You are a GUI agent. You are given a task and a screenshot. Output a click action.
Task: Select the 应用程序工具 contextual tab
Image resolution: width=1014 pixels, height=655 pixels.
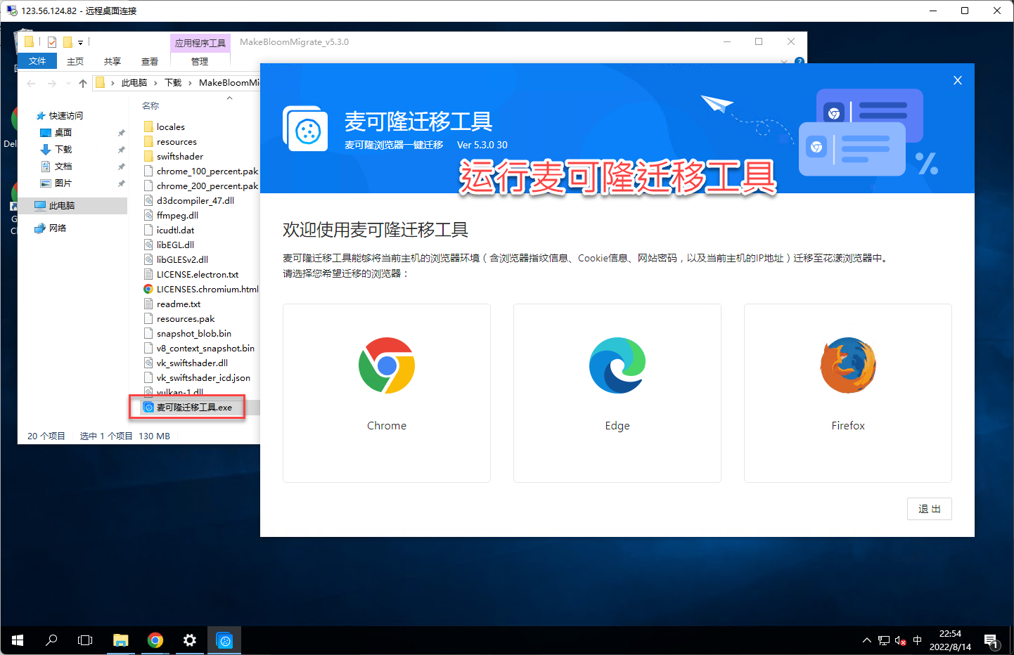click(200, 43)
